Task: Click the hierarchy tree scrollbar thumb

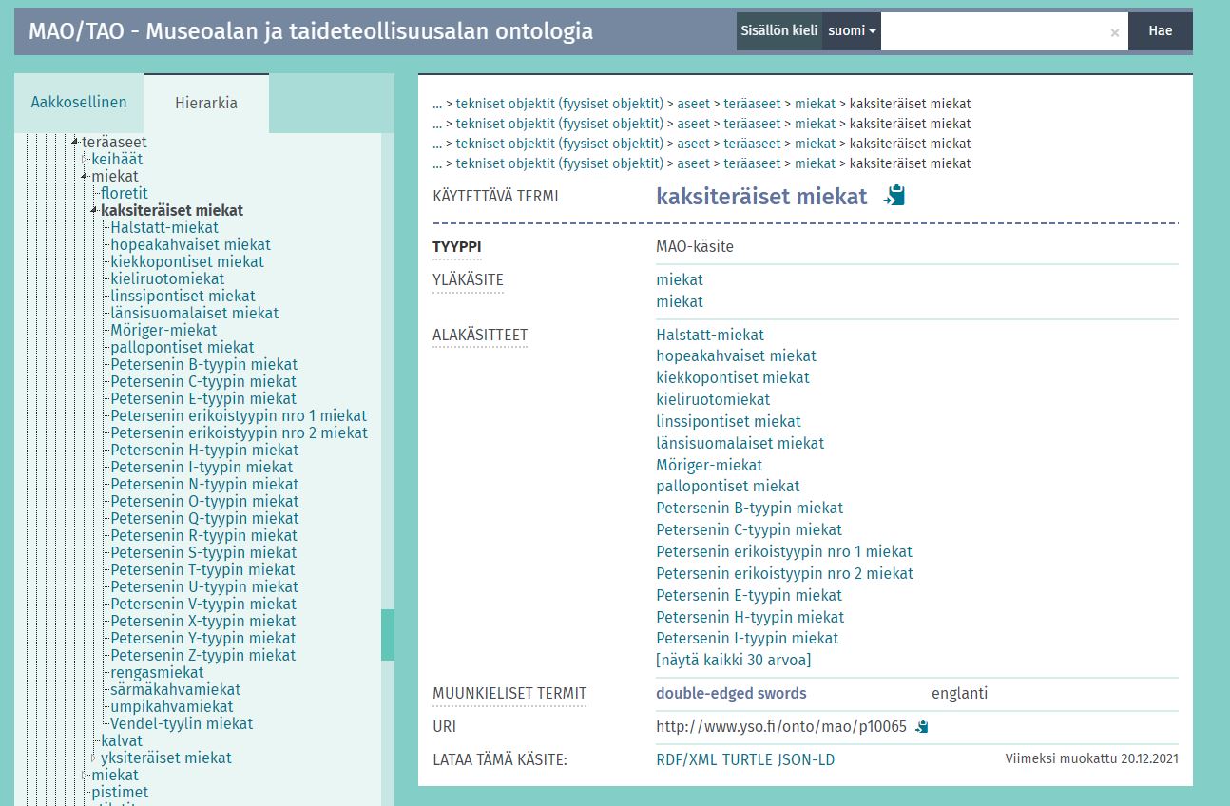Action: pos(388,635)
